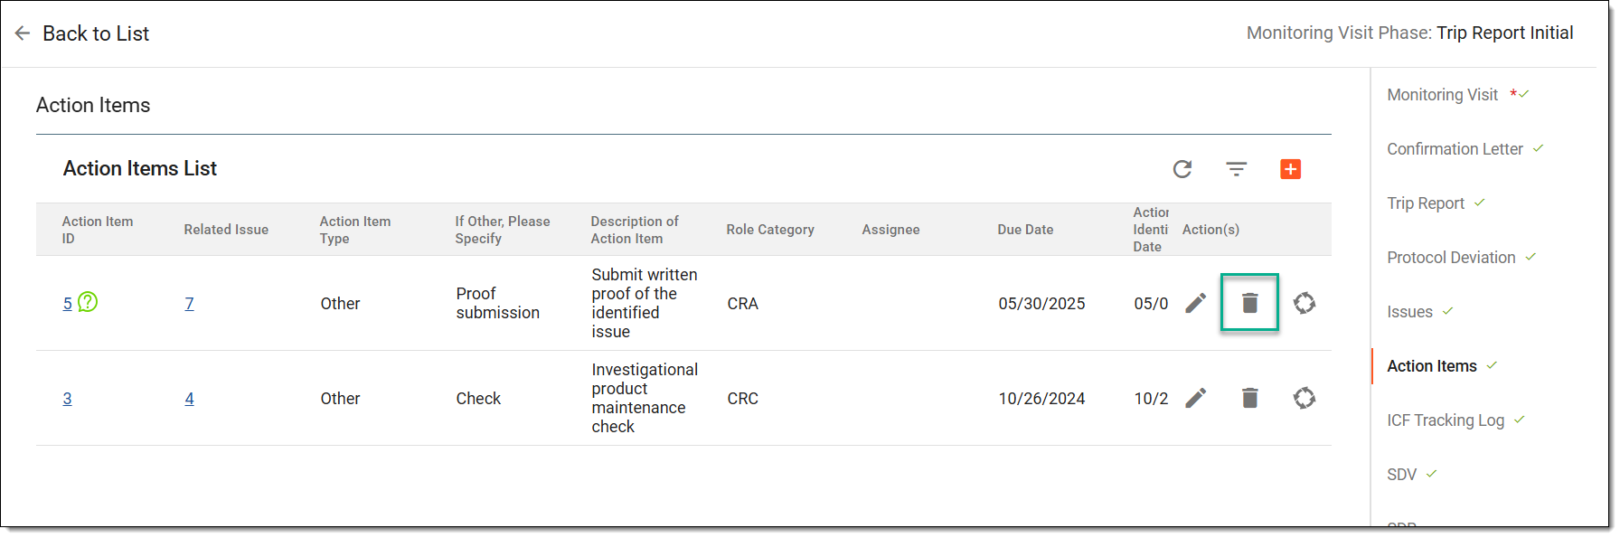This screenshot has width=1620, height=538.
Task: Open the ICF Tracking Log section
Action: point(1446,420)
